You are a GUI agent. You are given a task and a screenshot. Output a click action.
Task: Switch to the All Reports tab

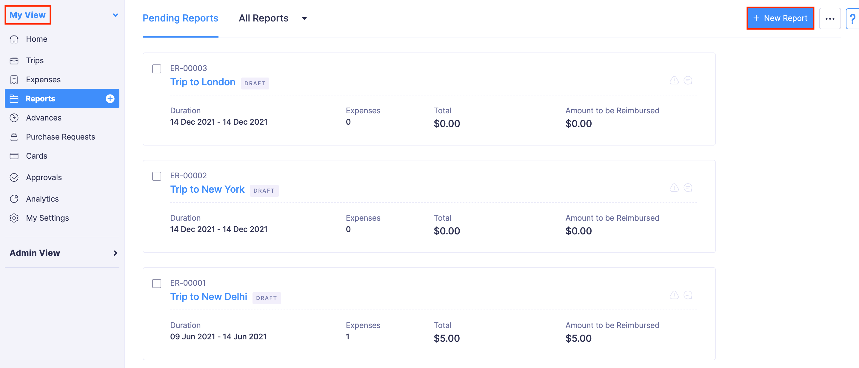click(x=263, y=18)
